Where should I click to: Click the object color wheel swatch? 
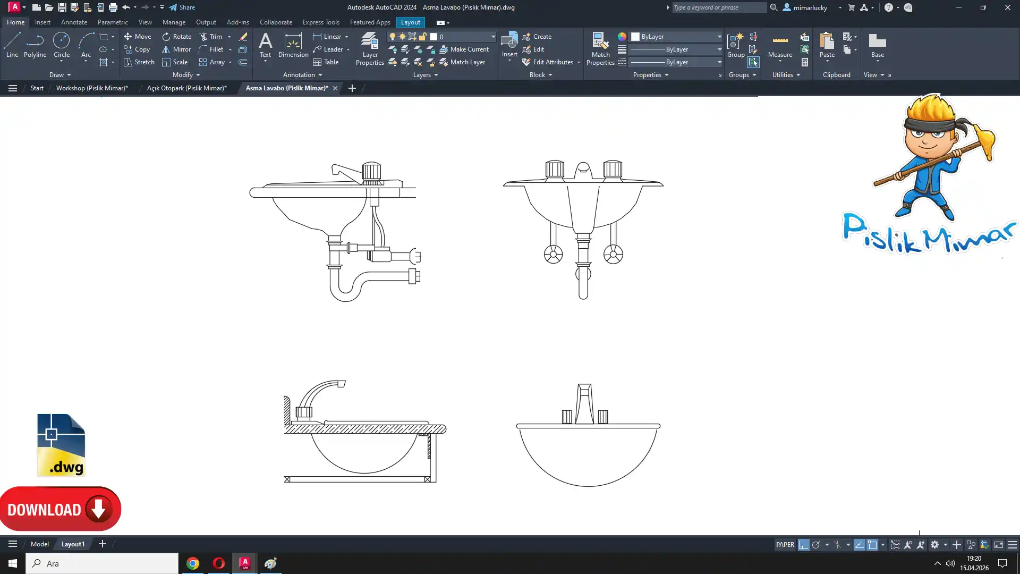(622, 37)
